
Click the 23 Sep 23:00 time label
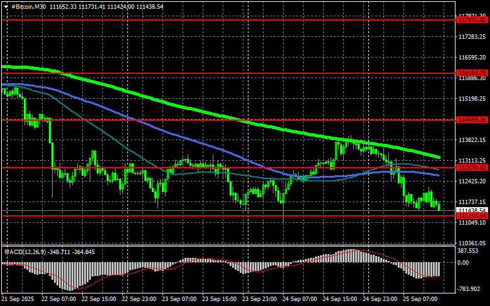[x=259, y=299]
